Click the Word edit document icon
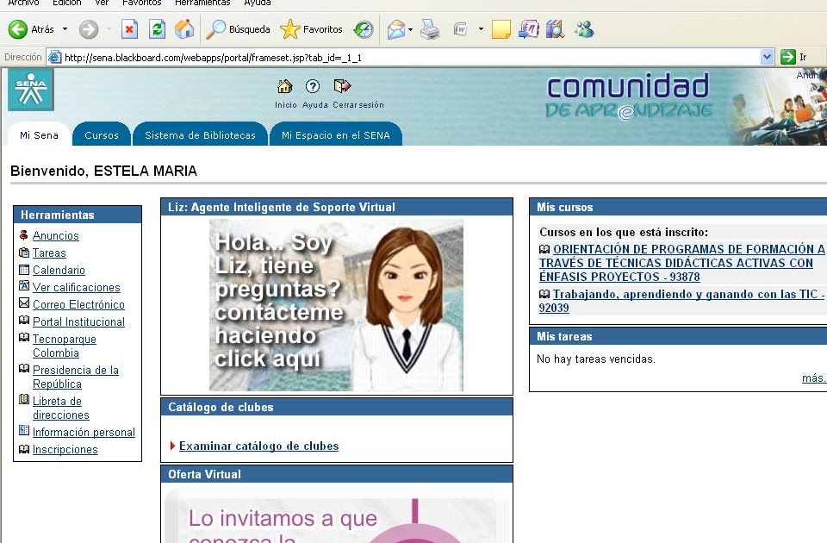827x543 pixels. click(460, 29)
